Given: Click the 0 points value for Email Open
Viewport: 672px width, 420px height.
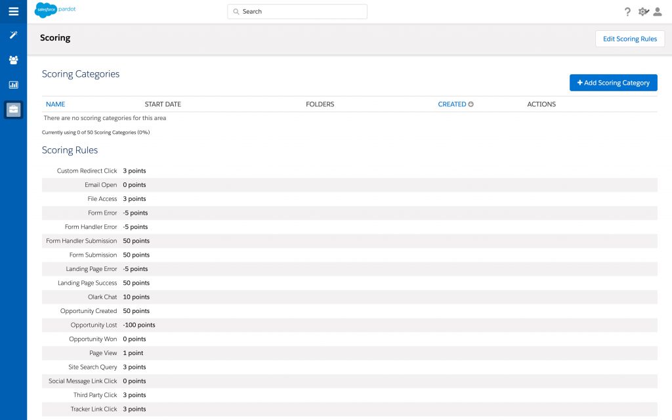Looking at the screenshot, I should pyautogui.click(x=135, y=184).
